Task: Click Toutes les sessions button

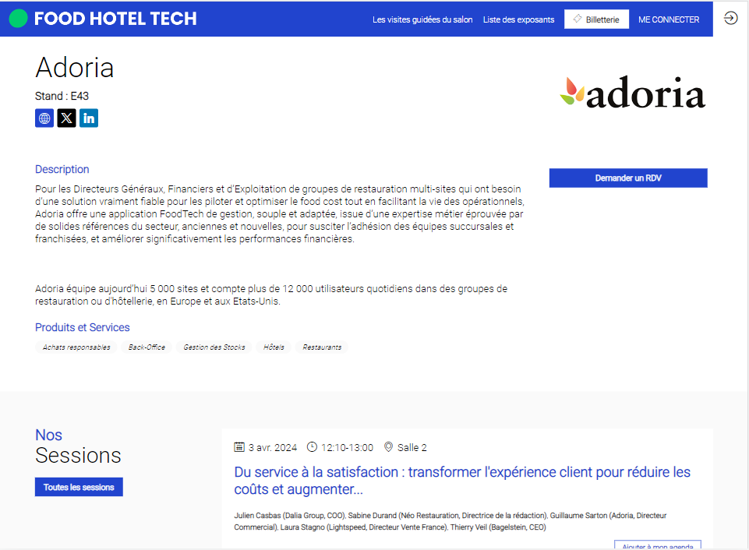Action: (79, 487)
